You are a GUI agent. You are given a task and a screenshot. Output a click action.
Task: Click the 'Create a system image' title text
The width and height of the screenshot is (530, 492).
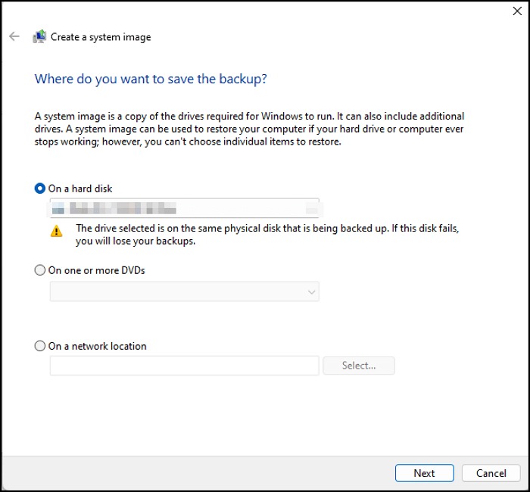click(101, 37)
